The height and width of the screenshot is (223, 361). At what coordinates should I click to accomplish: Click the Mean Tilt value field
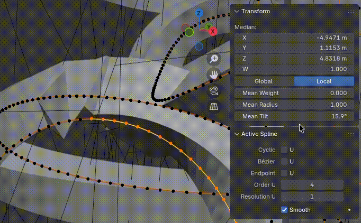point(294,116)
